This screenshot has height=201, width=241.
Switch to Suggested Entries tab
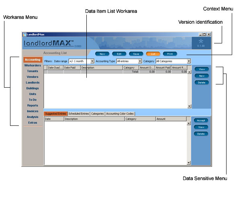(56, 114)
